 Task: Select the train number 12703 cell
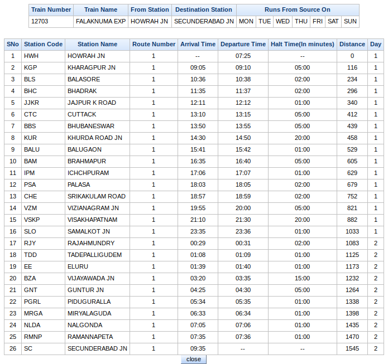click(51, 22)
